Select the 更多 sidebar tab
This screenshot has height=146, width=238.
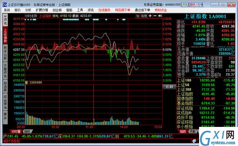click(5, 117)
